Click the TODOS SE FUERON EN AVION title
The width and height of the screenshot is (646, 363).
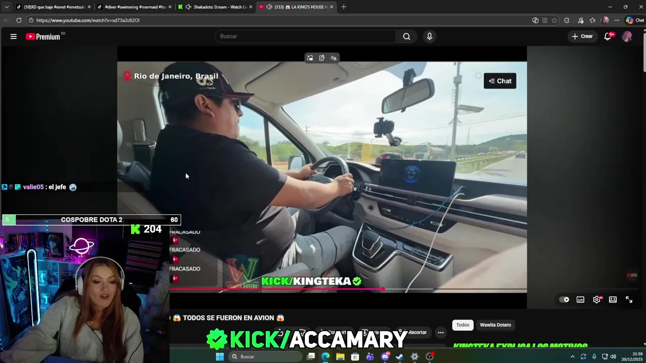pyautogui.click(x=229, y=318)
